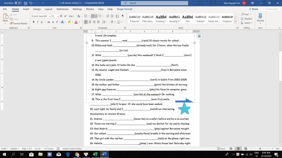Viewport: 282px width, 158px height.
Task: Click the Format Painter button
Action: (x=18, y=24)
